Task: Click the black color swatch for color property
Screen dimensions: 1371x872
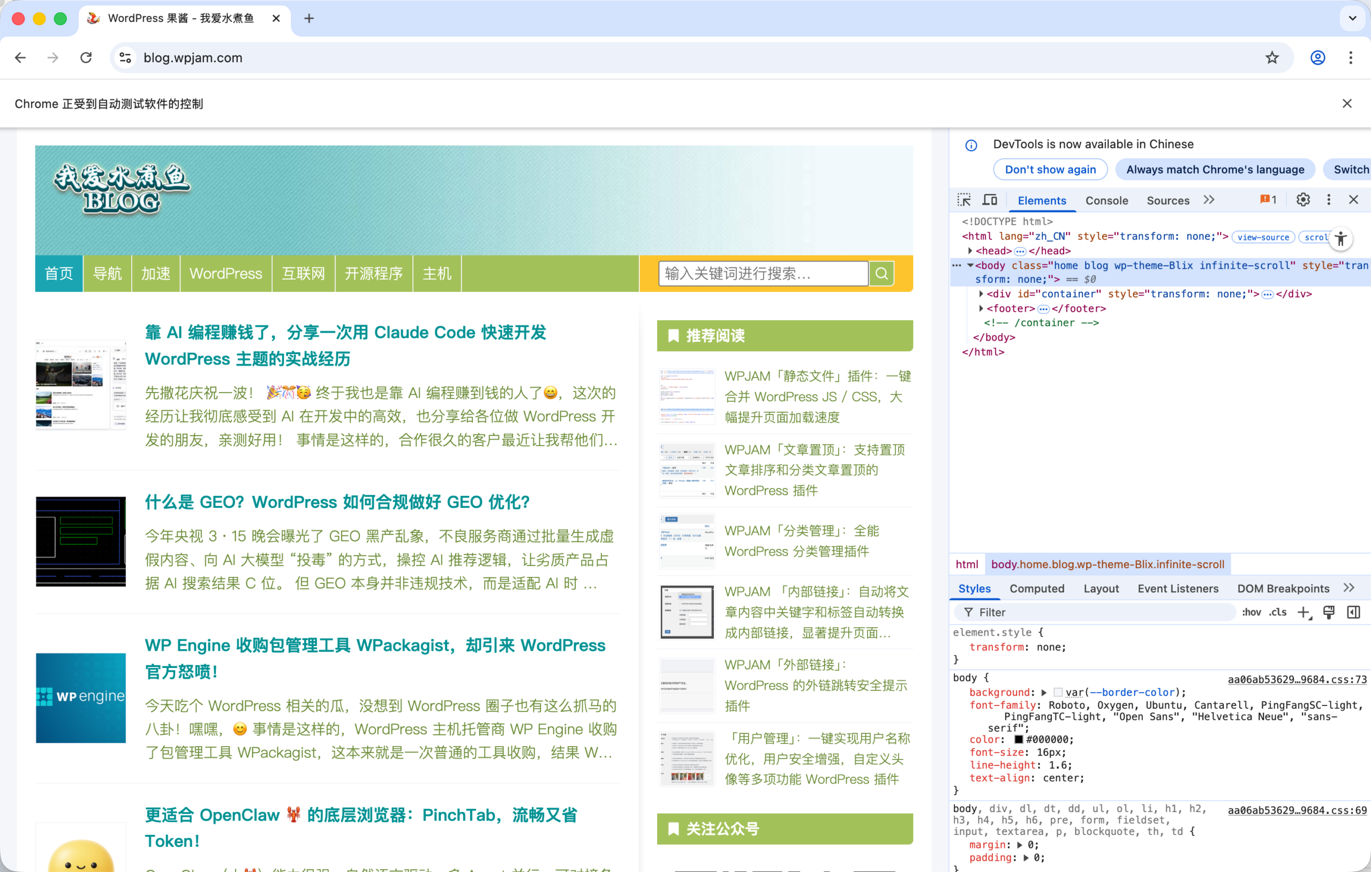Action: tap(1019, 739)
